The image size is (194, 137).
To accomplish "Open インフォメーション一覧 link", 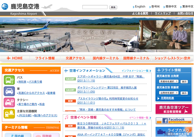I will point(135,71).
